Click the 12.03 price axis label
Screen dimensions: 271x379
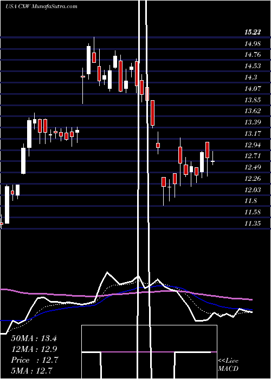click(x=253, y=190)
